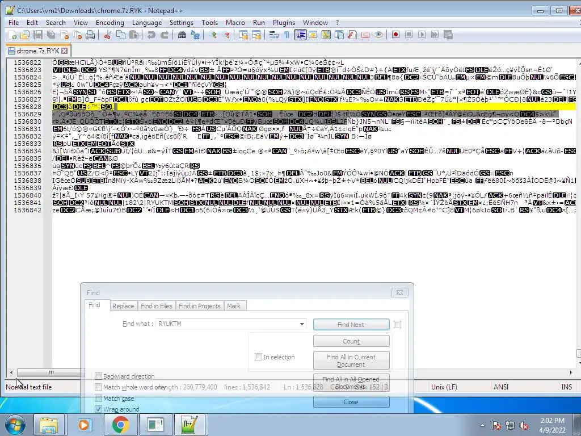
Task: Click Unix (LF) in status bar
Action: coord(444,387)
